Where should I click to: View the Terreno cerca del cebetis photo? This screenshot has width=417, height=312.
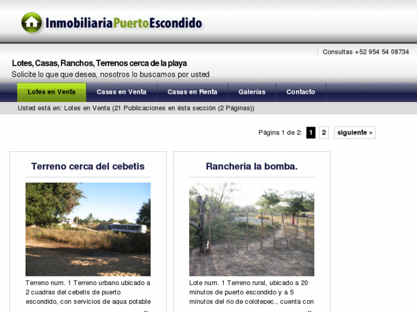point(88,229)
